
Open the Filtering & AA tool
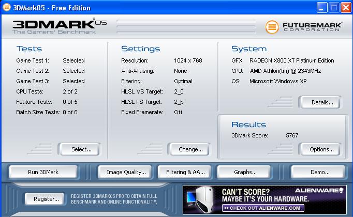[x=184, y=172]
